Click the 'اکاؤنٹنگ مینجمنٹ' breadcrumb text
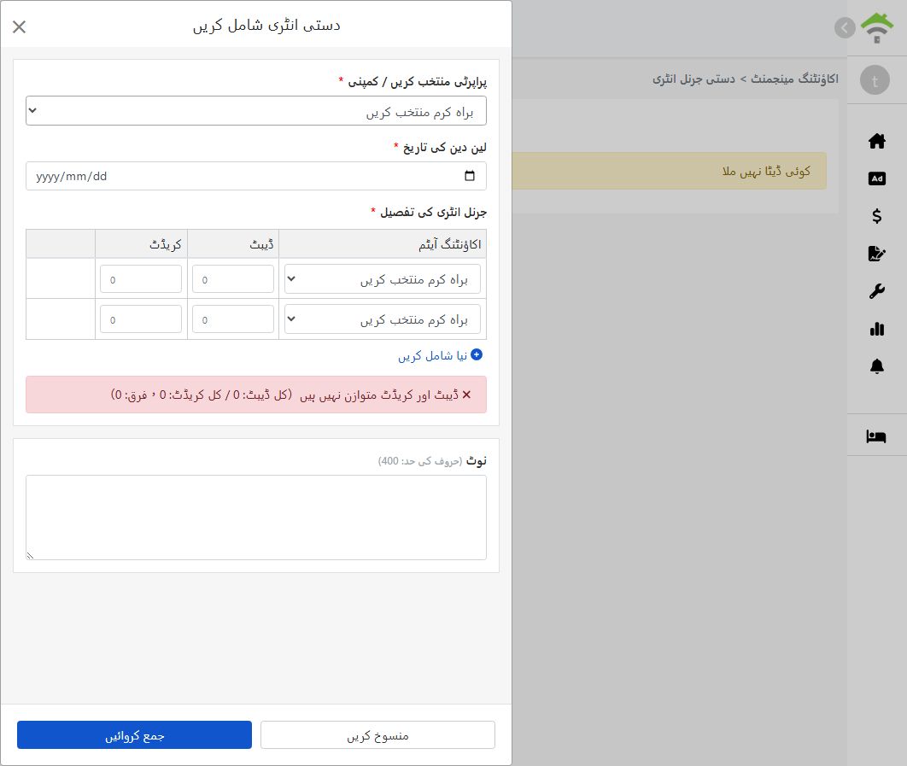This screenshot has width=907, height=766. click(794, 79)
